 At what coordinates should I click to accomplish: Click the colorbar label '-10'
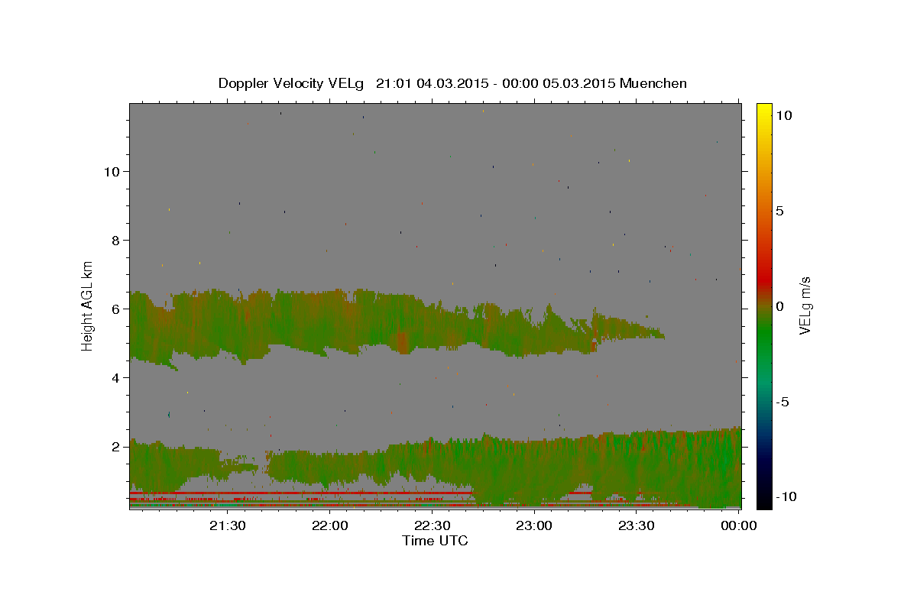point(786,497)
